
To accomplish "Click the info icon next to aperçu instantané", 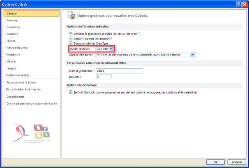I will pyautogui.click(x=110, y=39).
